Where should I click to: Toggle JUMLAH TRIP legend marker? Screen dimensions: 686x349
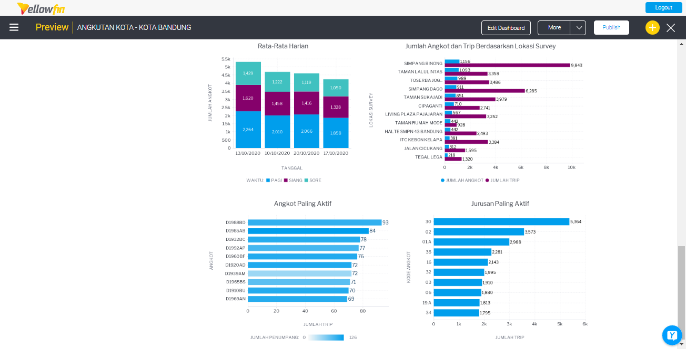coord(487,181)
